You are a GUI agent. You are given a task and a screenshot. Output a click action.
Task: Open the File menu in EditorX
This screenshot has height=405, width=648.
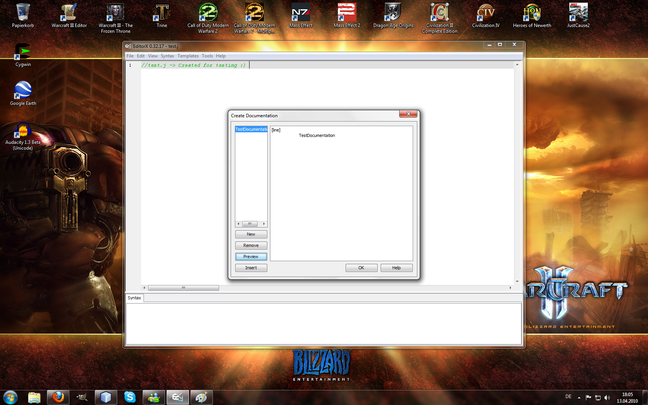pyautogui.click(x=130, y=56)
